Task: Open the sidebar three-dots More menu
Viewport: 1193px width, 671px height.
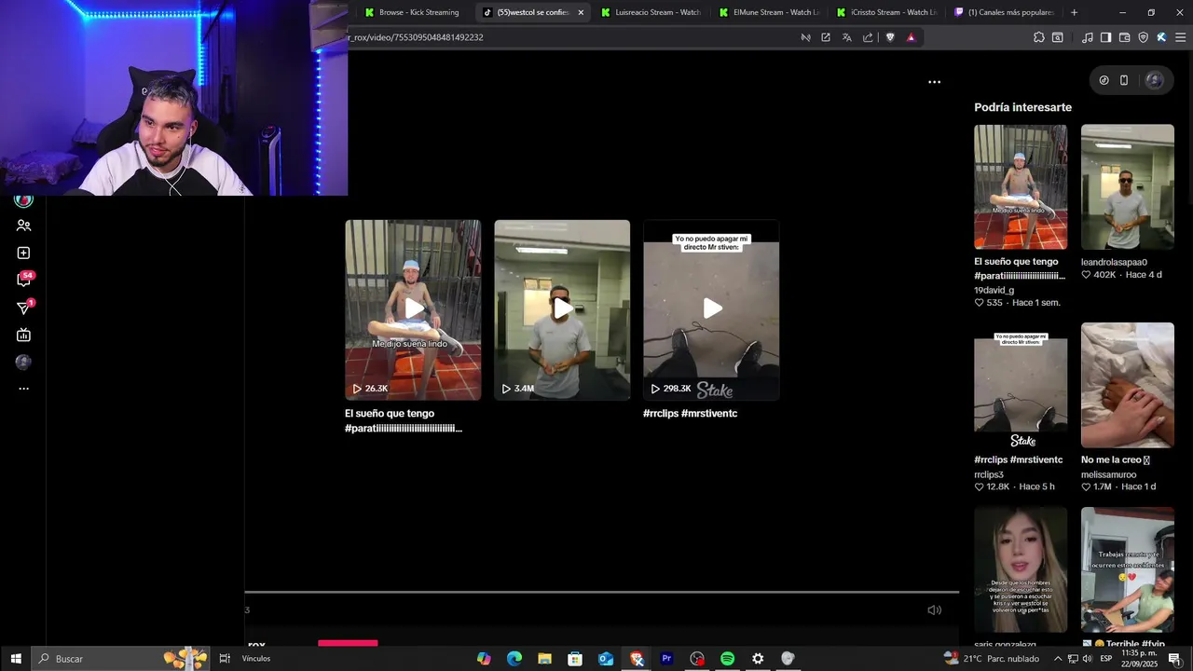Action: pyautogui.click(x=23, y=389)
